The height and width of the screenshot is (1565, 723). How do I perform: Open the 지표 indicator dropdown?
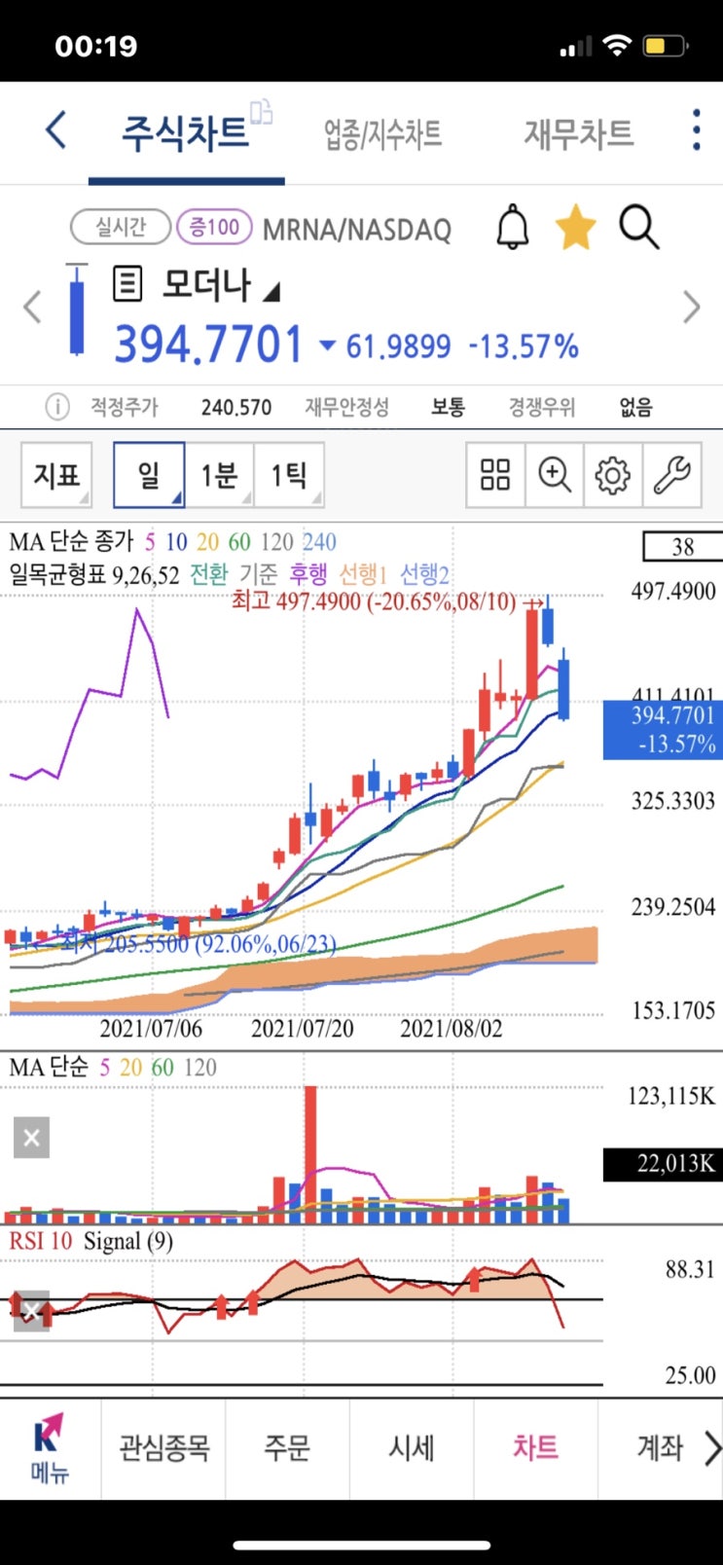(56, 475)
